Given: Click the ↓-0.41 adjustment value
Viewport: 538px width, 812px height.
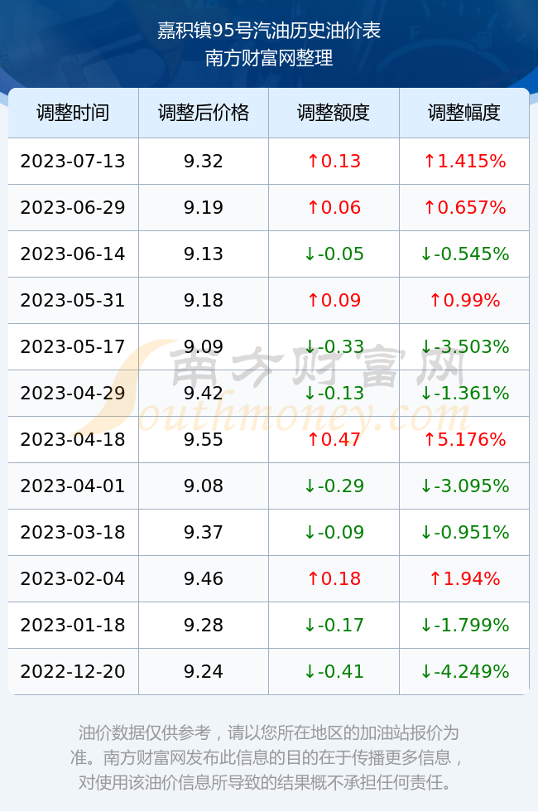Looking at the screenshot, I should click(334, 671).
